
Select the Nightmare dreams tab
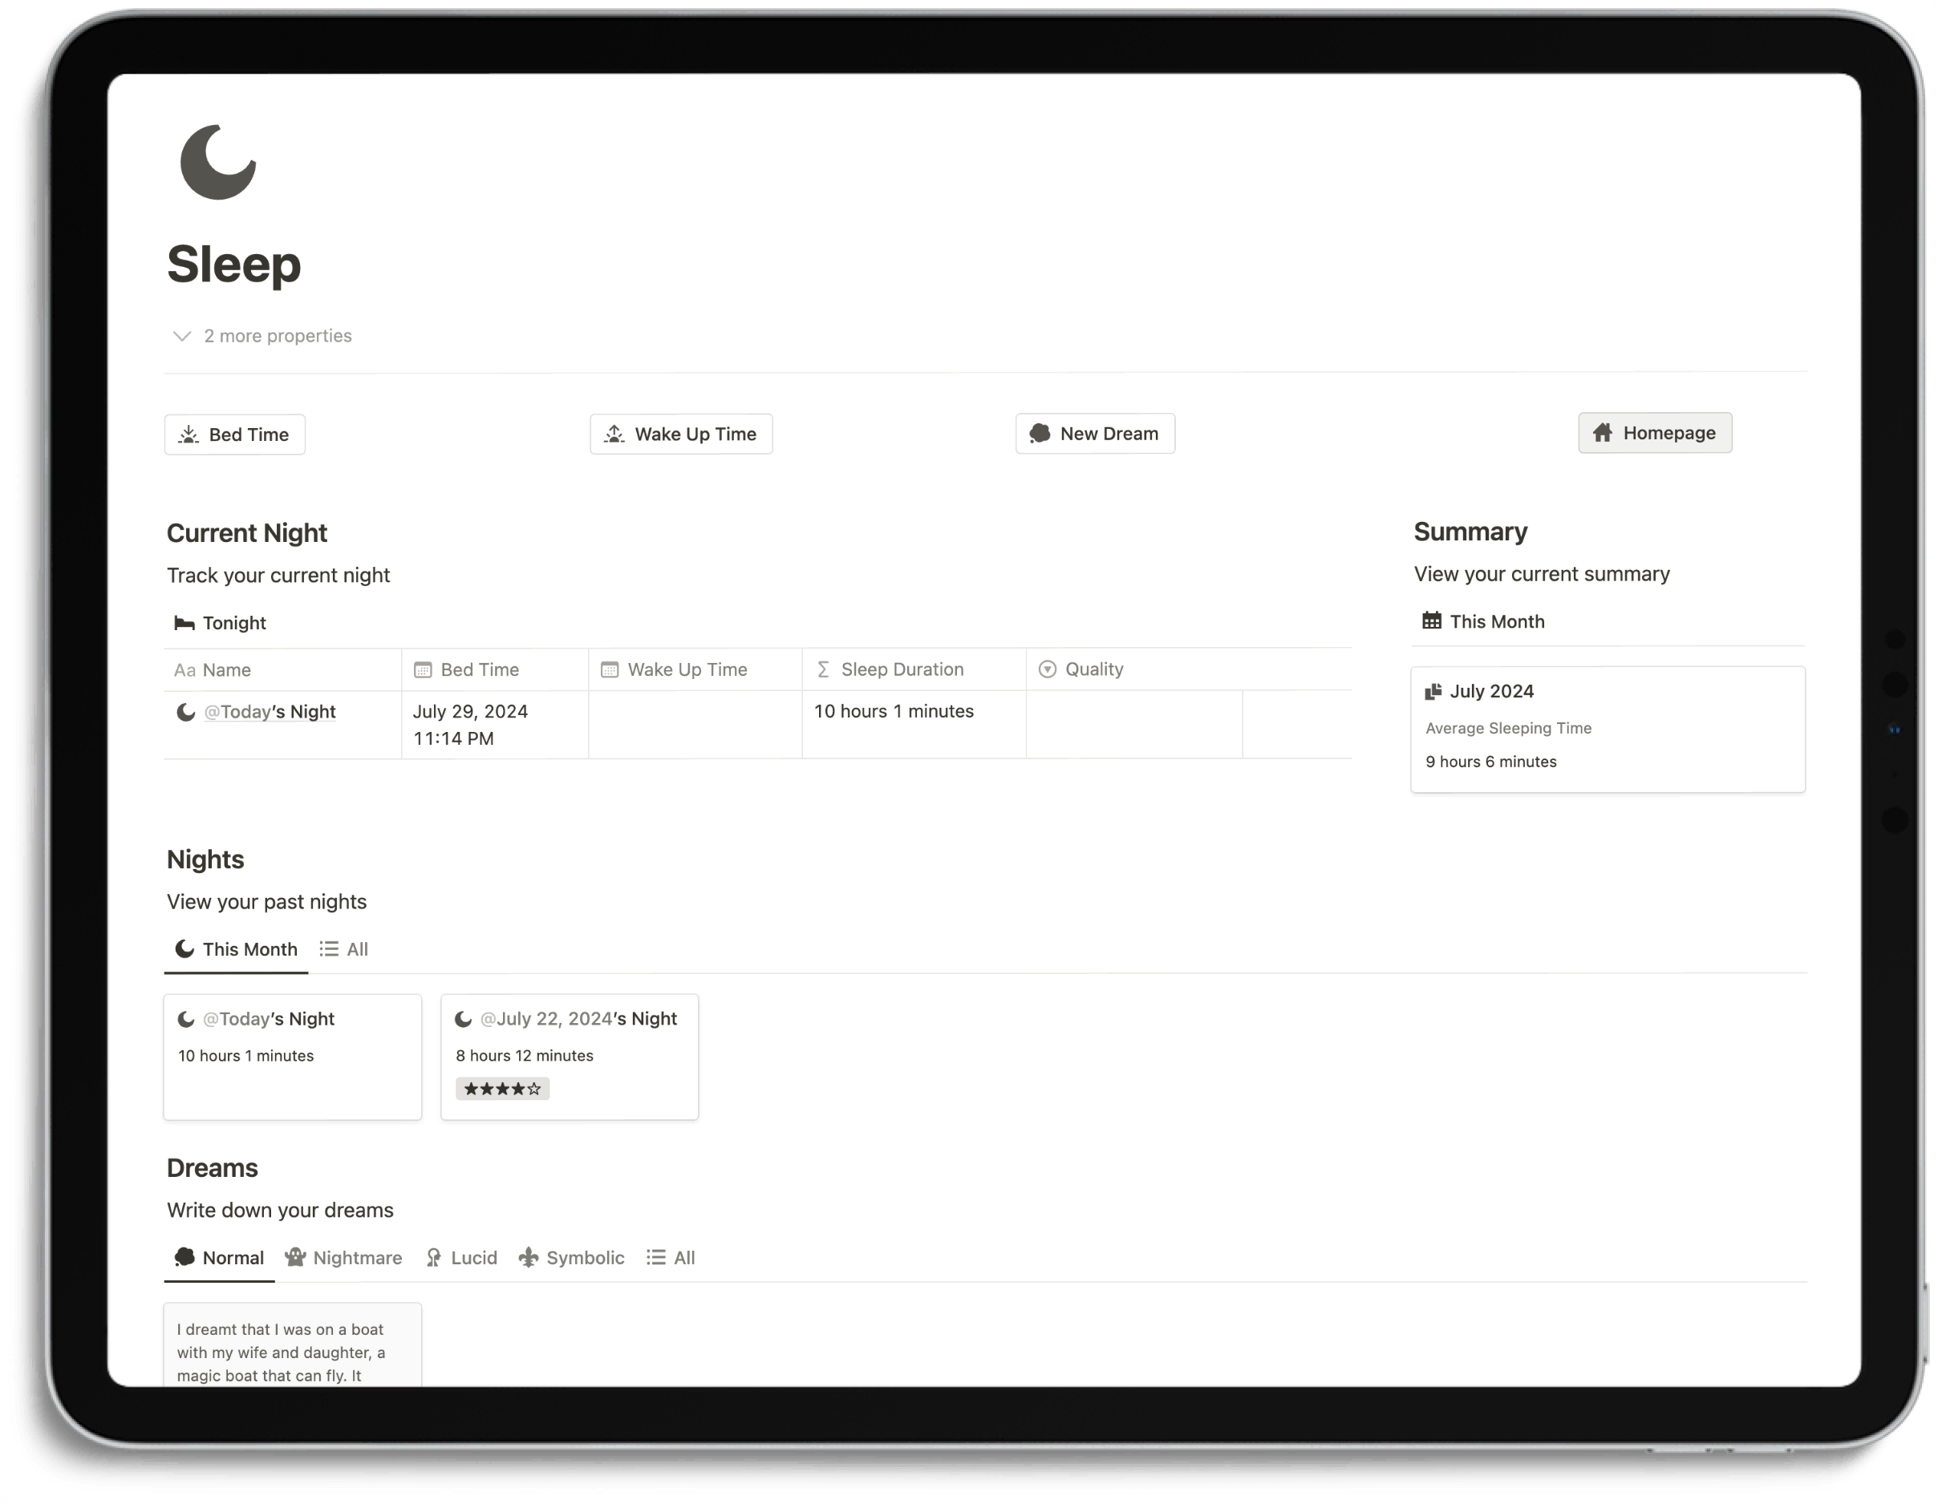click(344, 1257)
